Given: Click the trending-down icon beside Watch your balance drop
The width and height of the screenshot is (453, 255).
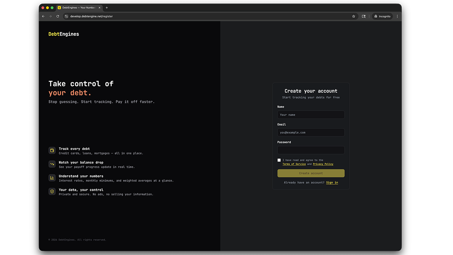Looking at the screenshot, I should click(x=52, y=164).
